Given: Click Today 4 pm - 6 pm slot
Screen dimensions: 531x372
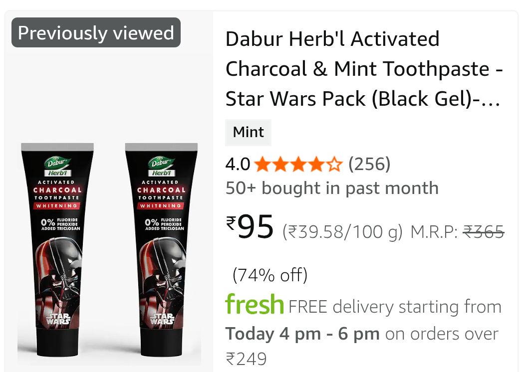Looking at the screenshot, I should click(302, 334).
